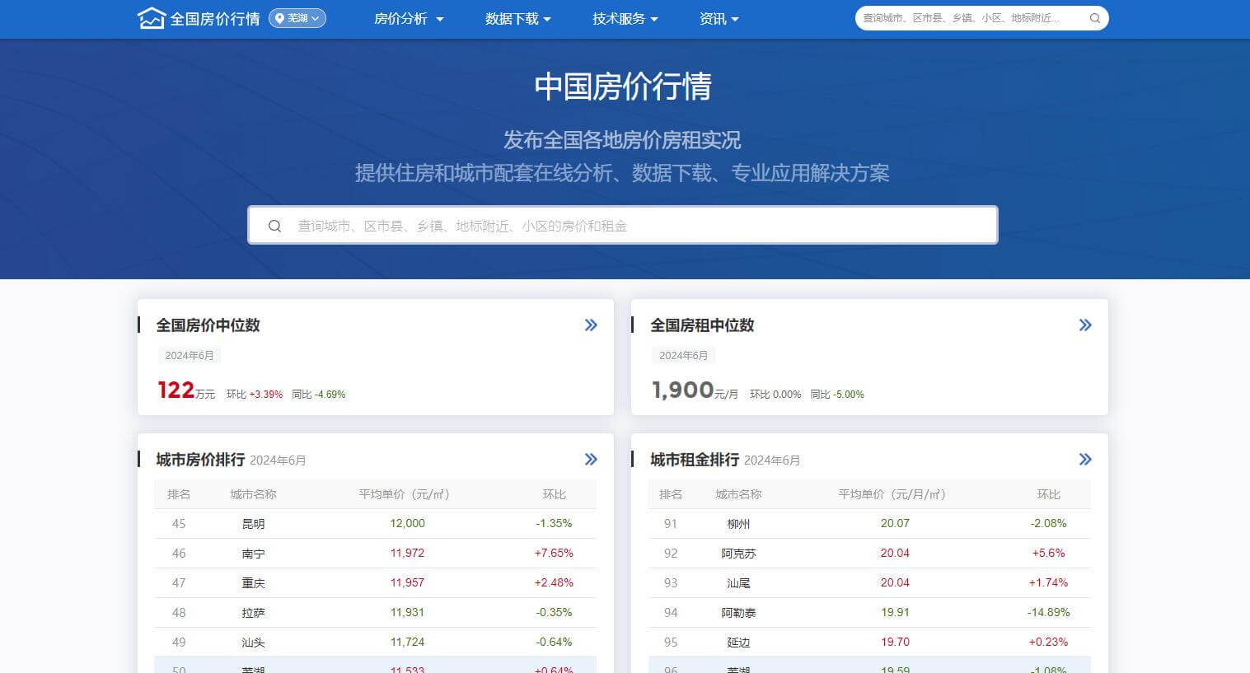Open the 南宁 city entry

pyautogui.click(x=253, y=553)
